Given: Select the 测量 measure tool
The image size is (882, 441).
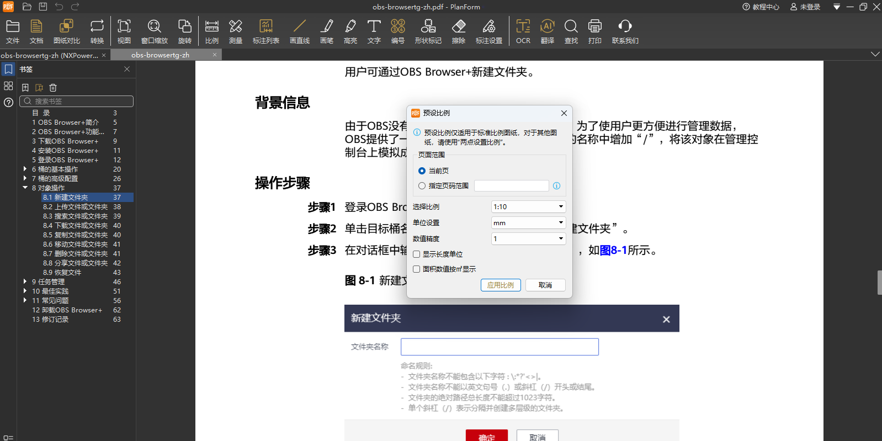Looking at the screenshot, I should tap(236, 31).
